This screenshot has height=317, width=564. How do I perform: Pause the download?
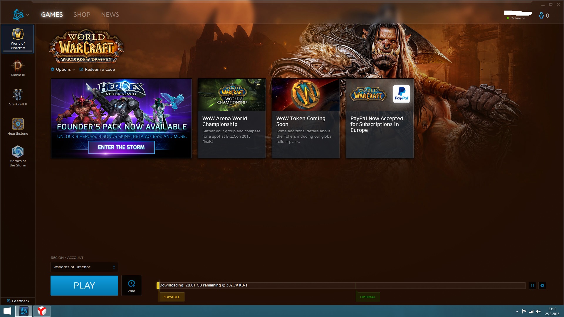pos(532,285)
